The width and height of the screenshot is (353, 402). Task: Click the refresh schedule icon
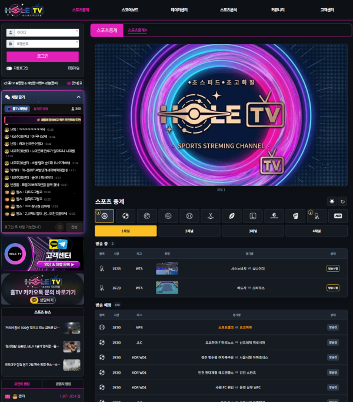(343, 201)
